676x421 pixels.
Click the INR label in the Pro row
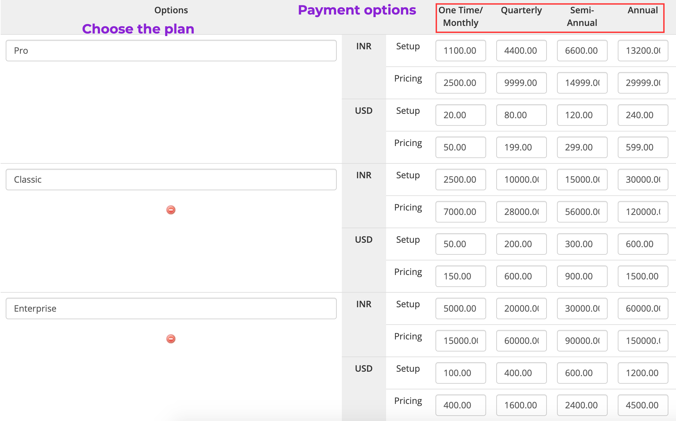(x=364, y=46)
